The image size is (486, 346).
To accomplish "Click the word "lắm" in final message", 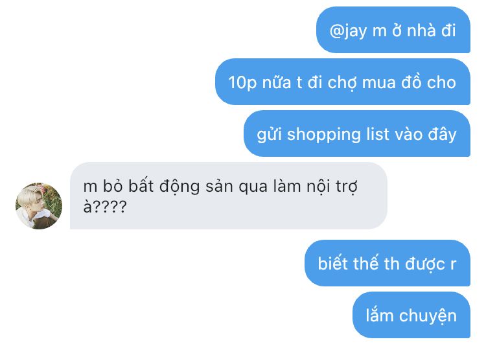I will coord(380,315).
